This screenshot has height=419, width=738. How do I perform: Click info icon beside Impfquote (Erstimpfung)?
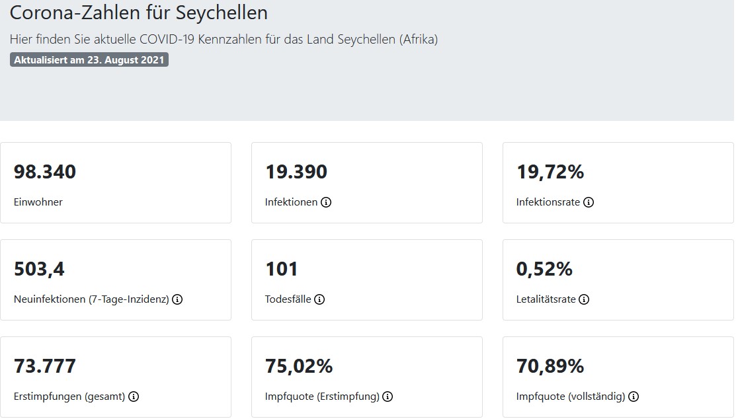[388, 397]
